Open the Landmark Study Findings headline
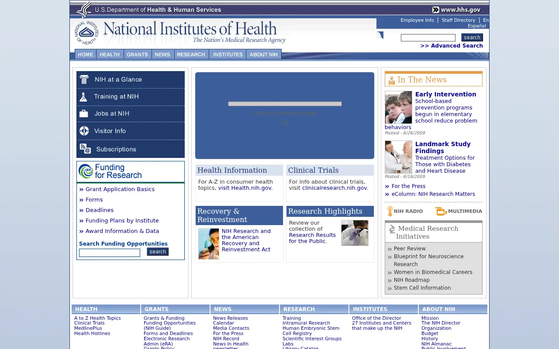559x349 pixels. 443,147
